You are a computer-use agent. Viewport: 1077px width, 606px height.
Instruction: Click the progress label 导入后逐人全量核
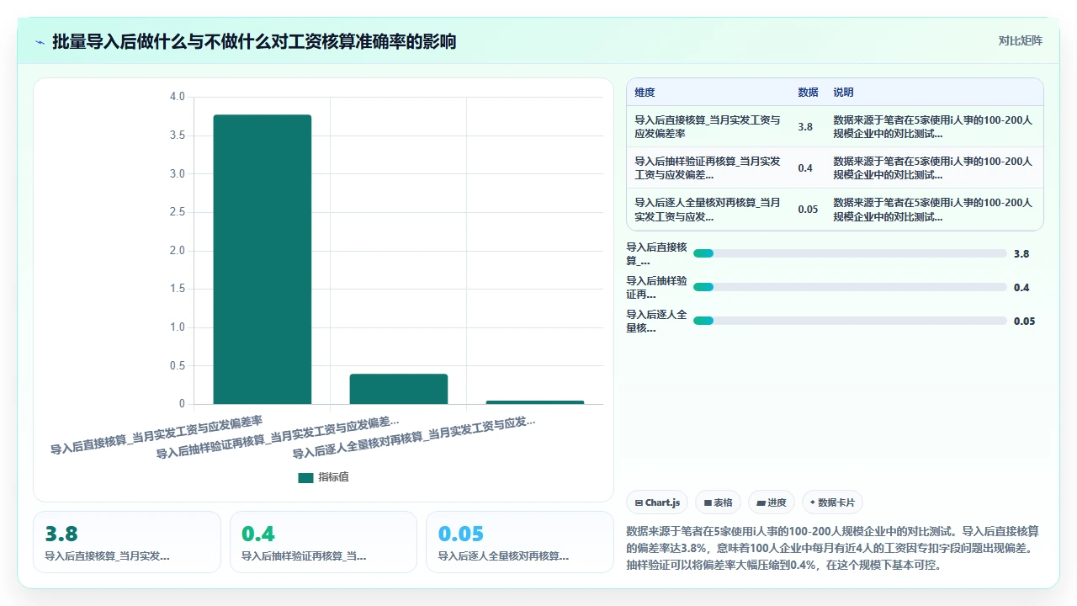coord(657,321)
